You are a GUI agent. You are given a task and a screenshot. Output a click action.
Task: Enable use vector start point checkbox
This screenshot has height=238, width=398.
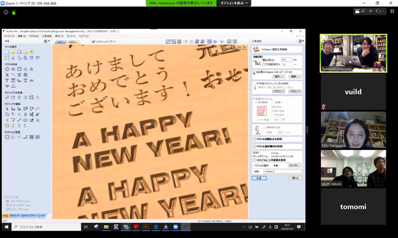254,139
